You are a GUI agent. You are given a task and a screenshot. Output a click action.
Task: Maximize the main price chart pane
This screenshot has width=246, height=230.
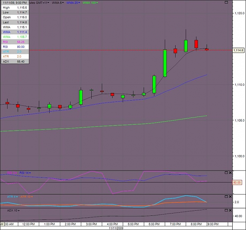pyautogui.click(x=226, y=2)
